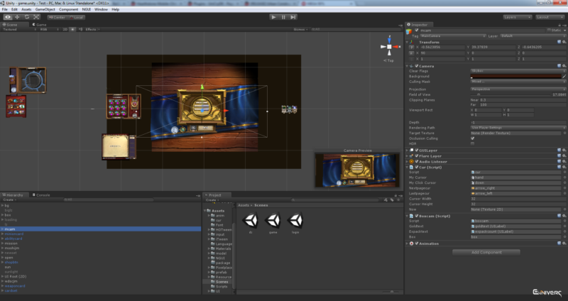Open the NGUI menu
The width and height of the screenshot is (568, 301).
(87, 9)
